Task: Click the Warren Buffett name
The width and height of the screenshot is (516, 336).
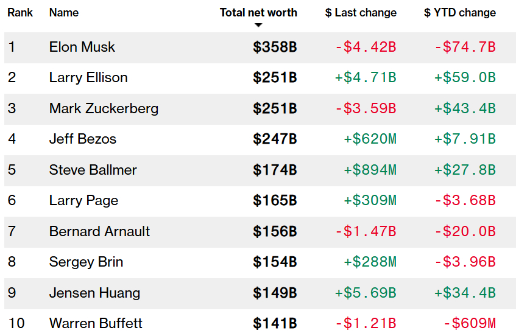Action: click(96, 323)
